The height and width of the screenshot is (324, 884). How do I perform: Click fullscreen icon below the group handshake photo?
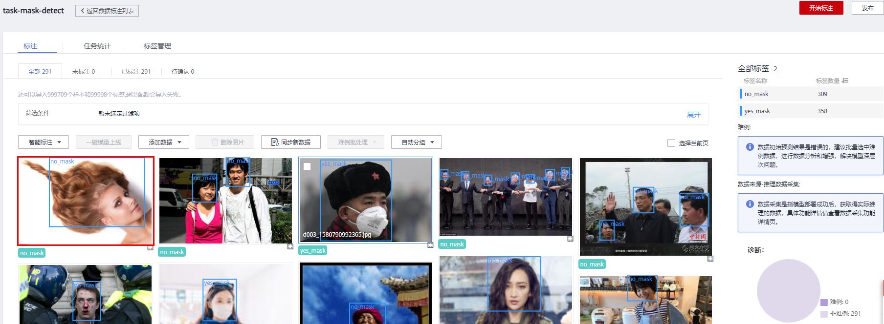click(x=570, y=239)
